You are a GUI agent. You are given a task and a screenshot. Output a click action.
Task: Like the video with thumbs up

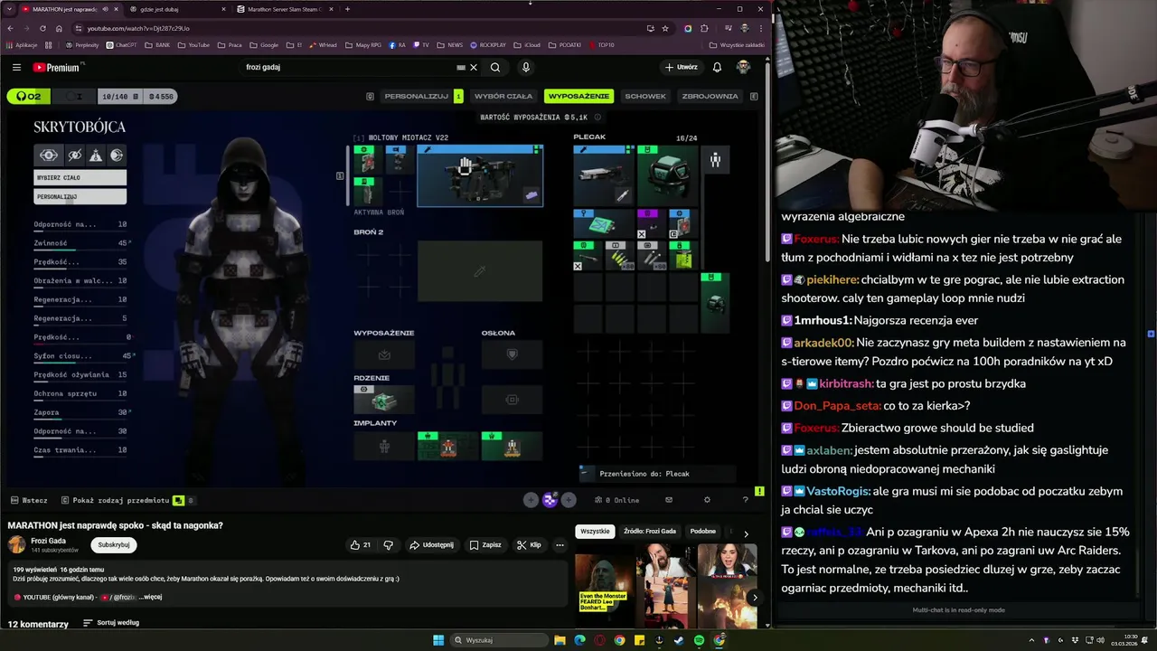point(361,545)
